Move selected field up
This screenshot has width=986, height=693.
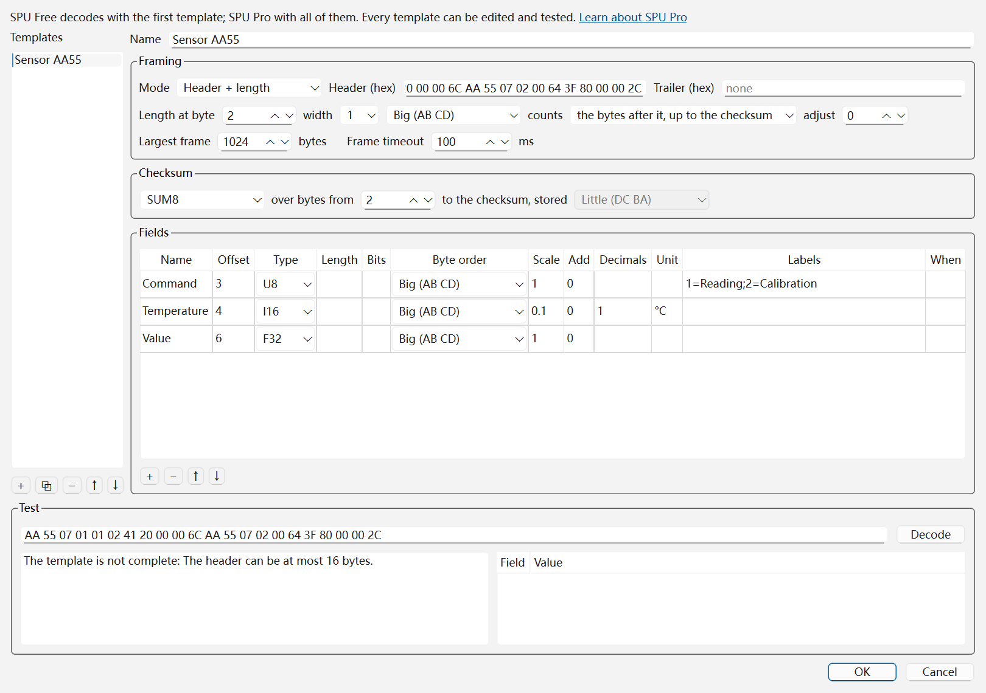tap(196, 476)
